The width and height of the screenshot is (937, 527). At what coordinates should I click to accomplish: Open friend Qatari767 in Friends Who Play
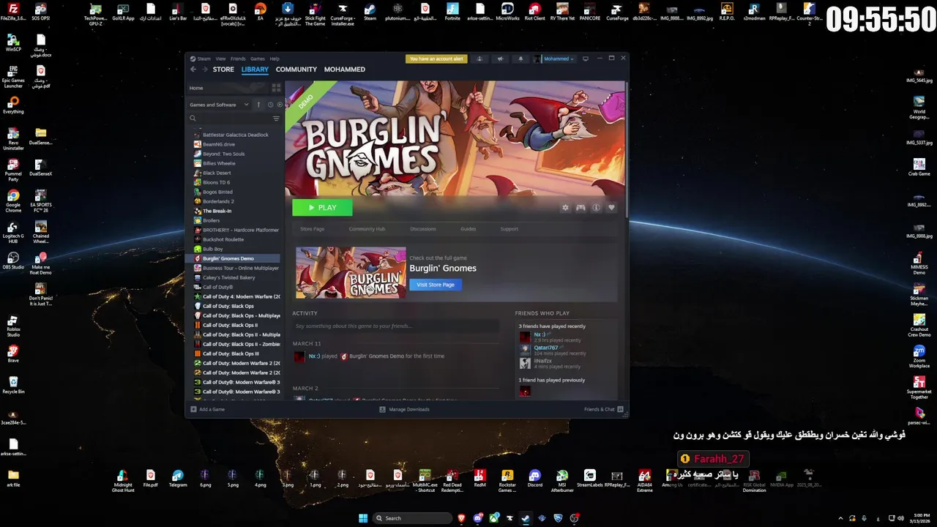coord(545,348)
